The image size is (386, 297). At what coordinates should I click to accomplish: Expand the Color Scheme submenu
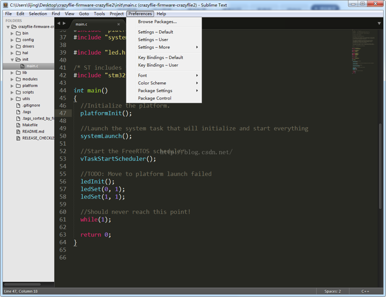point(164,83)
